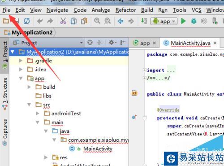Image resolution: width=224 pixels, height=166 pixels.
Task: Click the Undo toolbar arrow
Action: (40, 21)
